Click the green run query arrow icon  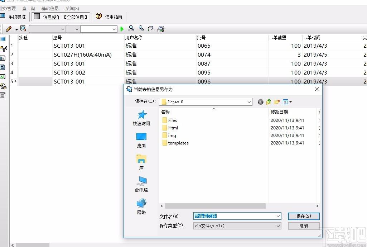coord(122,29)
